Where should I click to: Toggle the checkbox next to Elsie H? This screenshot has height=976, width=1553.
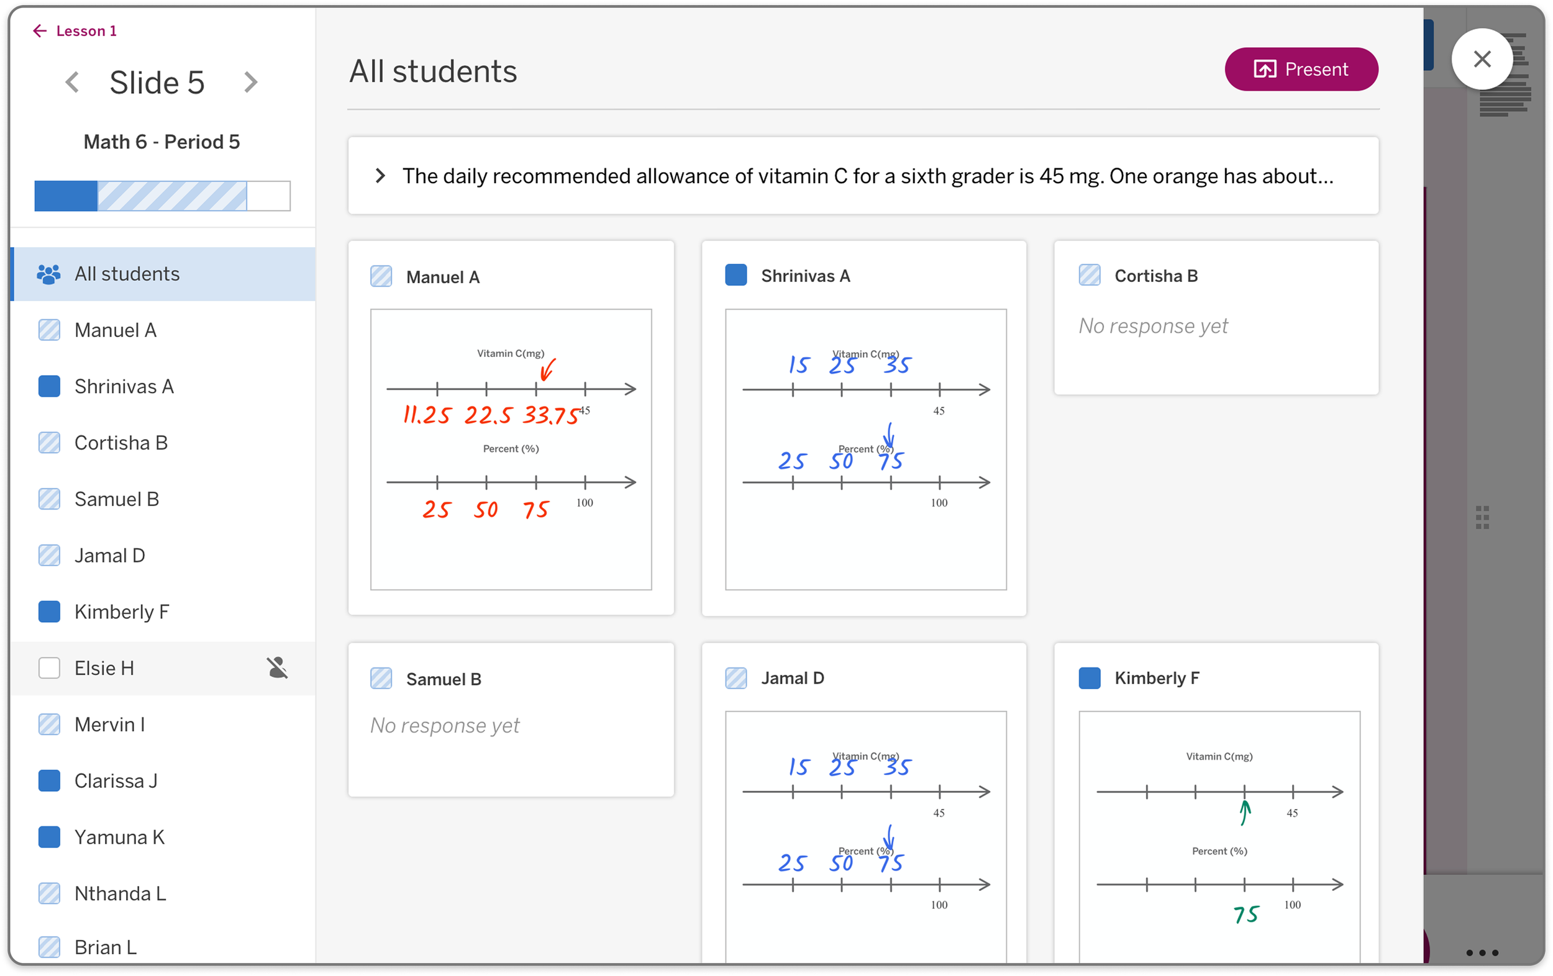(x=49, y=668)
